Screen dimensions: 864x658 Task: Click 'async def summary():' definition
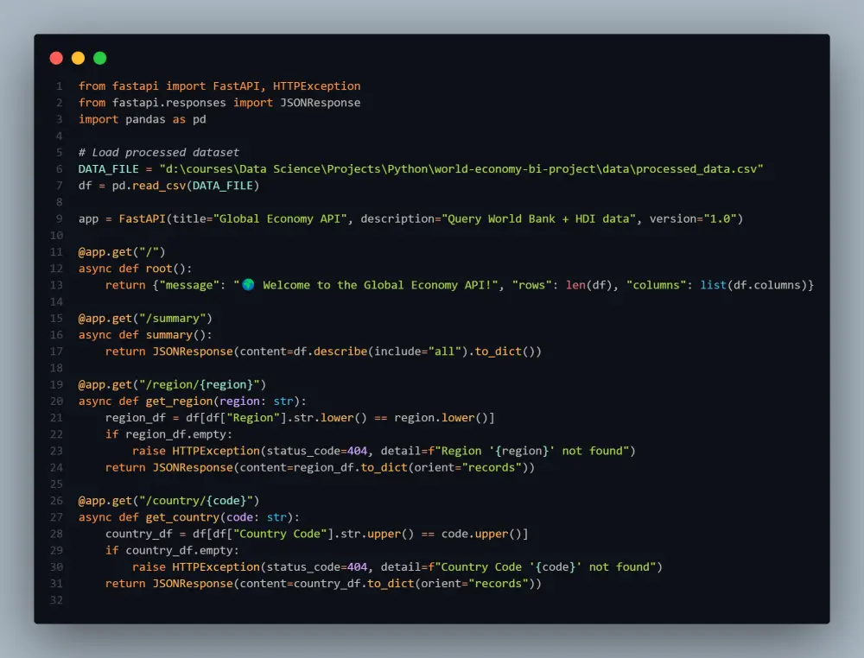(x=145, y=335)
